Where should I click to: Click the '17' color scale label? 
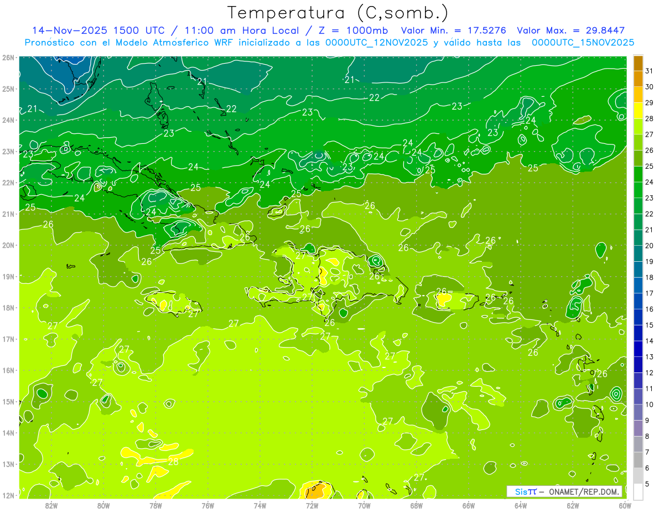pyautogui.click(x=650, y=293)
